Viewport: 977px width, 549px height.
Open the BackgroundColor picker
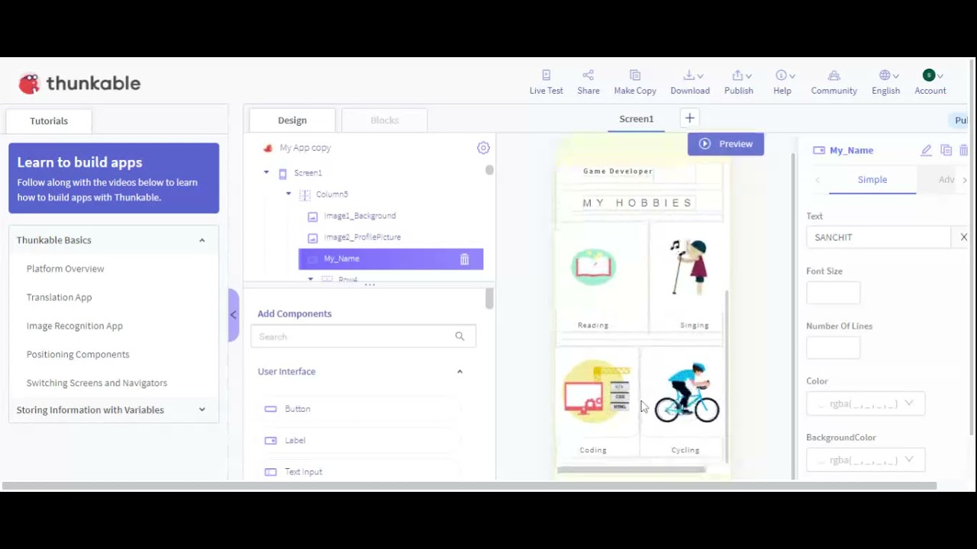pos(866,460)
